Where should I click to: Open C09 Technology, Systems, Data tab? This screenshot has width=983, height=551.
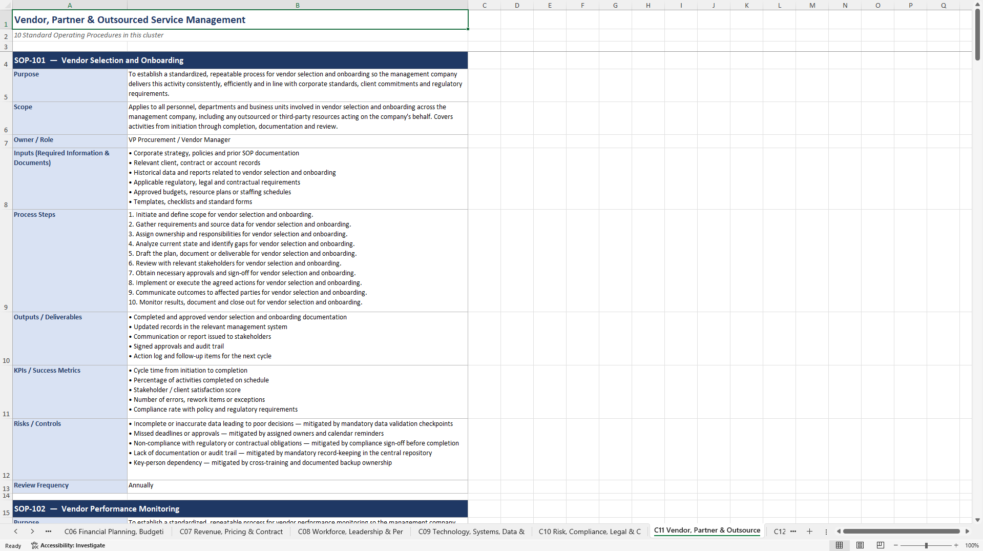[471, 532]
